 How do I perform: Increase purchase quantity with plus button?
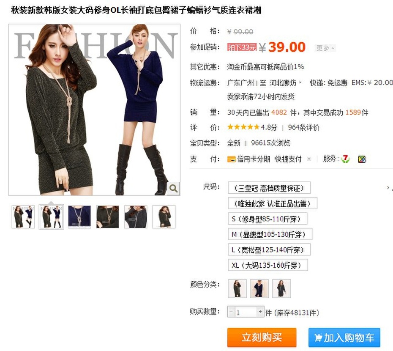click(260, 312)
